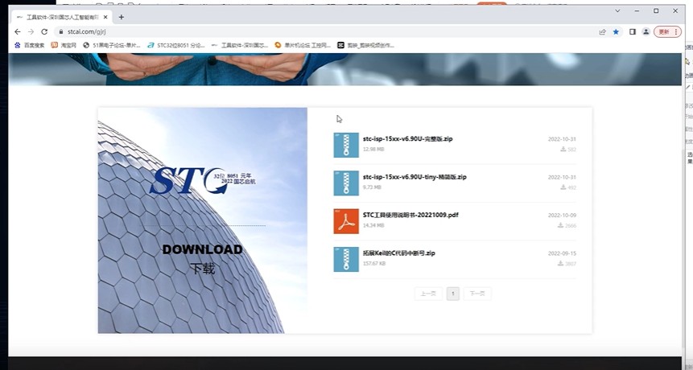The height and width of the screenshot is (370, 693).
Task: Toggle the browser side panel
Action: tap(633, 32)
